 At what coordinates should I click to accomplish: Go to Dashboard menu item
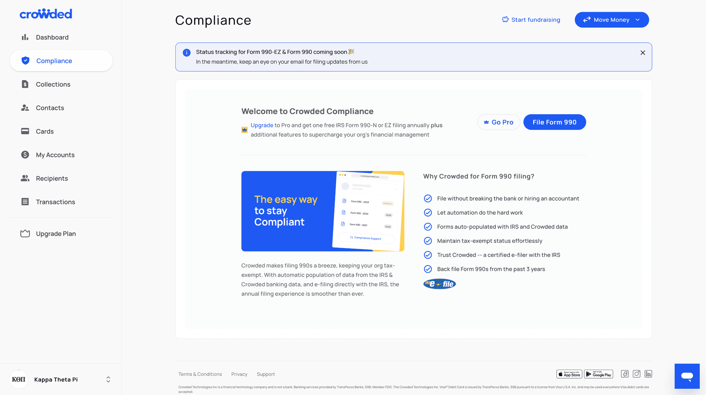click(61, 37)
